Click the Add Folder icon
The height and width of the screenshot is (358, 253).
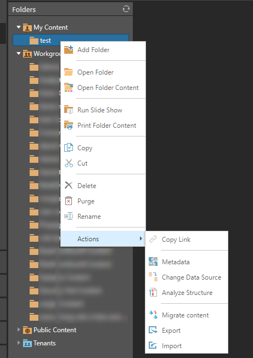(x=69, y=49)
